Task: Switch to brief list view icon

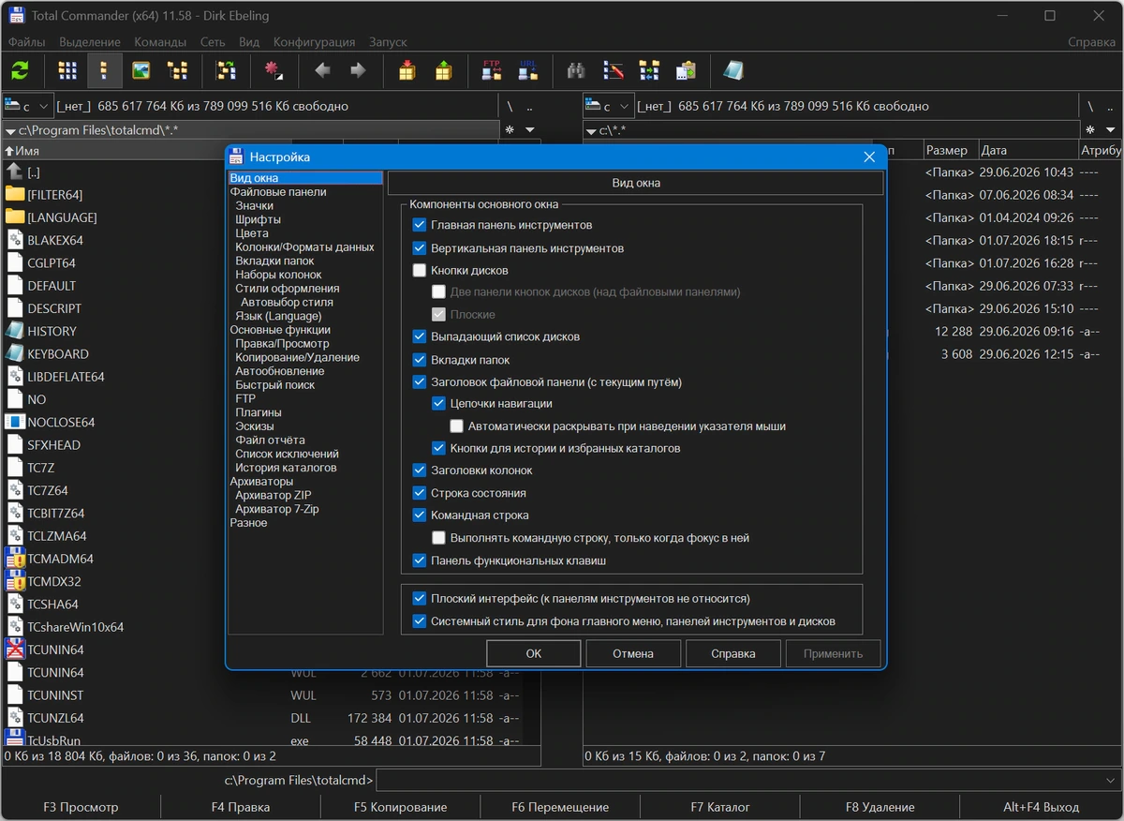Action: coord(67,70)
